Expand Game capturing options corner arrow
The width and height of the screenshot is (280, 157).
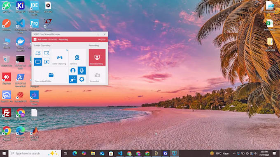point(67,50)
